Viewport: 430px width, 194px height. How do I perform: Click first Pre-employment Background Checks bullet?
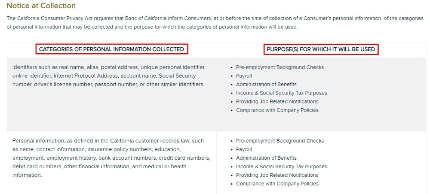[280, 67]
